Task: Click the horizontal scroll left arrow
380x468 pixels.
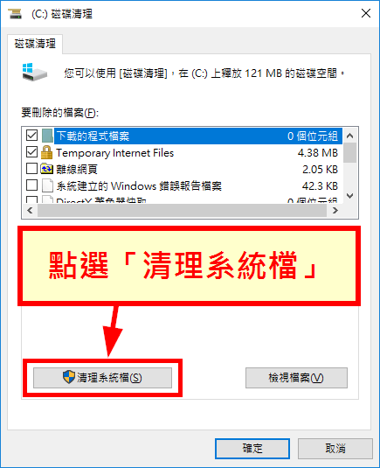Action: click(x=30, y=211)
